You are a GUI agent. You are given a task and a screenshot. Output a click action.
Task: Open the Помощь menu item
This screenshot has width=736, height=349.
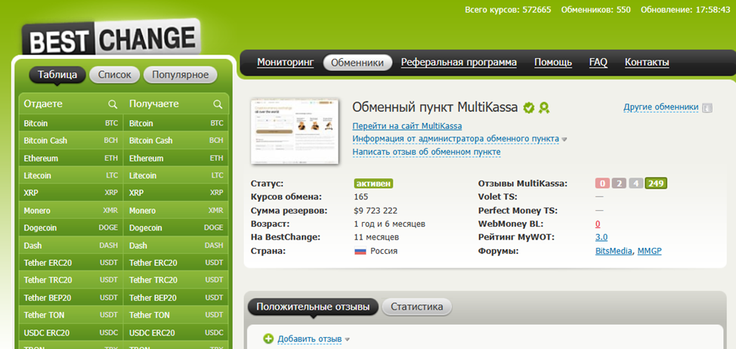click(x=553, y=63)
